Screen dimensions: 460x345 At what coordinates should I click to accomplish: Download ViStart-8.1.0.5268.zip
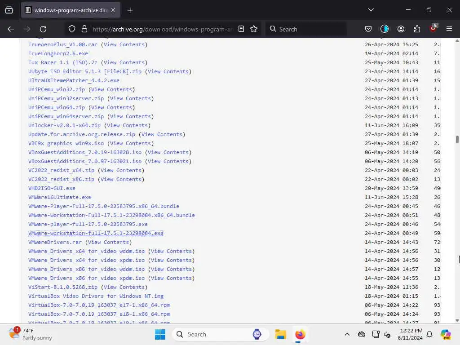pyautogui.click(x=63, y=287)
